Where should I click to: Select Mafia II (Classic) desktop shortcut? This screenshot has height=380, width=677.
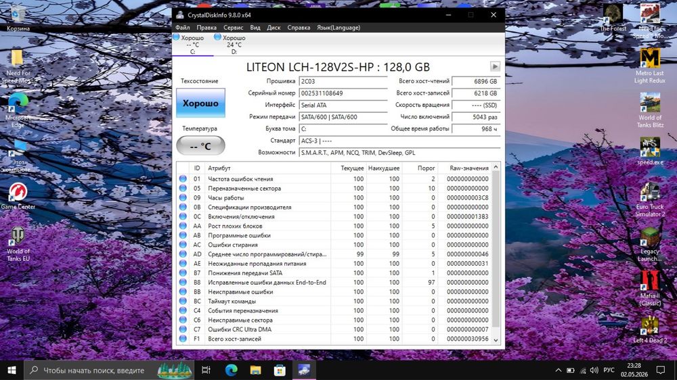650,289
